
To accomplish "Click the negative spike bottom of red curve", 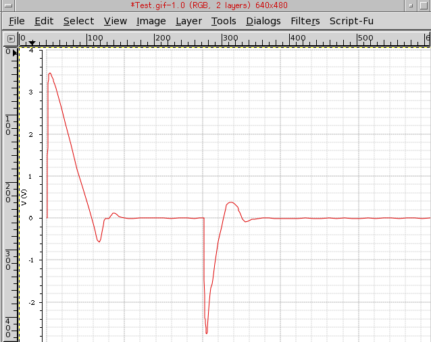I will pos(207,333).
